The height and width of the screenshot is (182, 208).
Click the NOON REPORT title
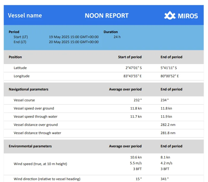click(x=107, y=16)
